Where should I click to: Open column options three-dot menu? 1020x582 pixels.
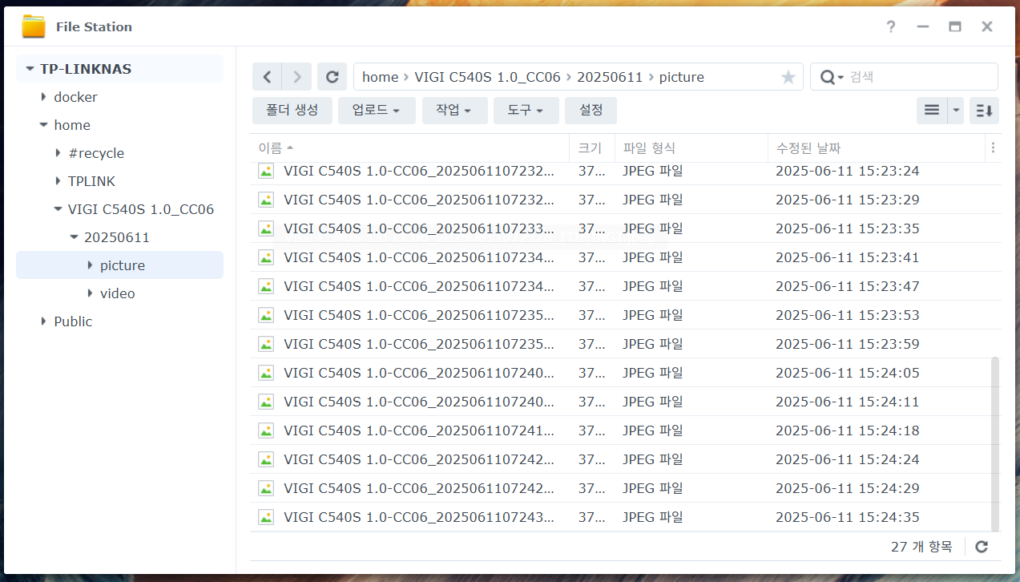(x=994, y=148)
